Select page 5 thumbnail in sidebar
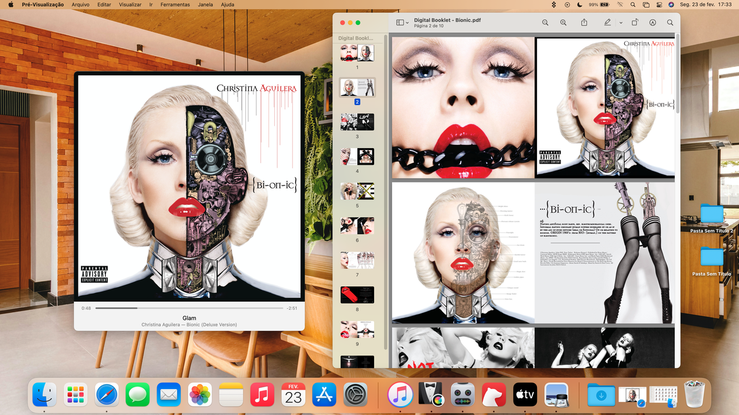This screenshot has height=415, width=739. coord(357,191)
